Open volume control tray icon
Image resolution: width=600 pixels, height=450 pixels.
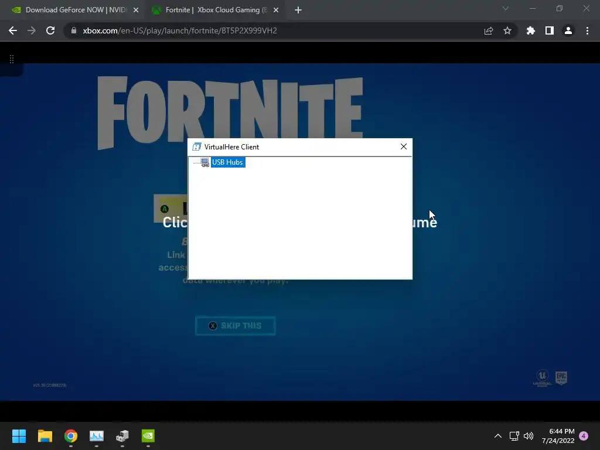[x=529, y=436]
